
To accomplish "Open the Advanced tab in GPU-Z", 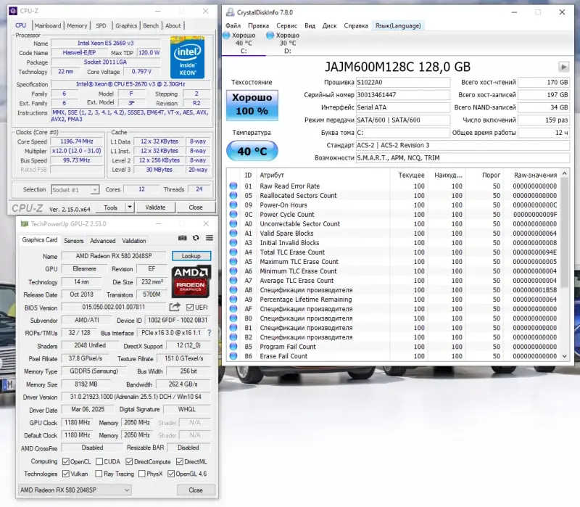I will click(103, 241).
